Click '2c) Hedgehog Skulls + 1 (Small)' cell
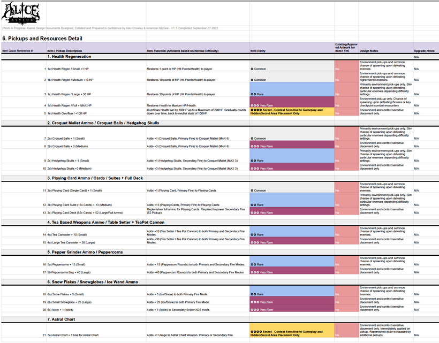The width and height of the screenshot is (439, 343). click(96, 156)
